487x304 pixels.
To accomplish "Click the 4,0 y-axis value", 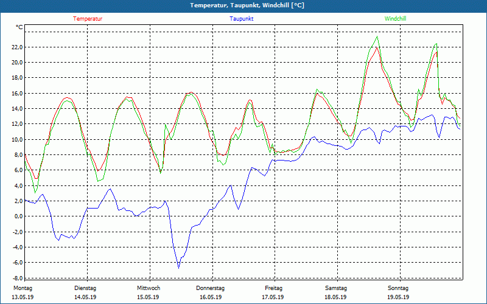I will click(x=18, y=186).
